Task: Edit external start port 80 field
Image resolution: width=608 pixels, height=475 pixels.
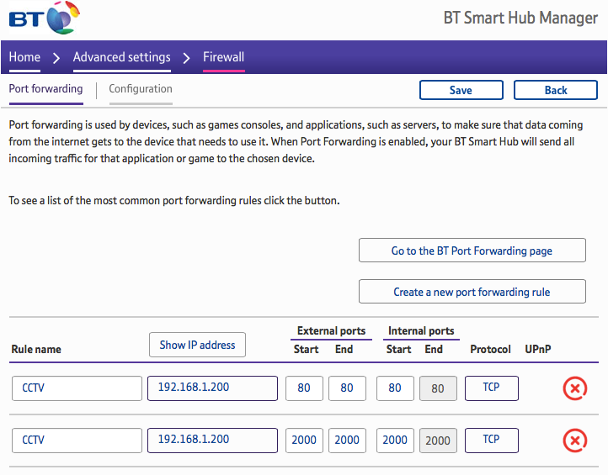Action: [304, 388]
